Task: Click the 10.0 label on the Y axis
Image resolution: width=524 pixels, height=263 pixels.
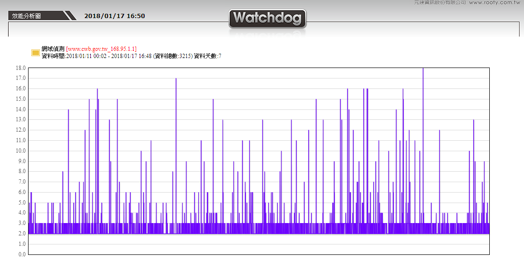Action: pos(21,151)
